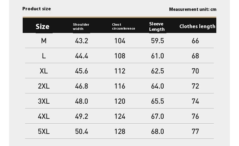Select the 4XL size row label
Viewport: 239px width, 146px height.
tap(44, 116)
